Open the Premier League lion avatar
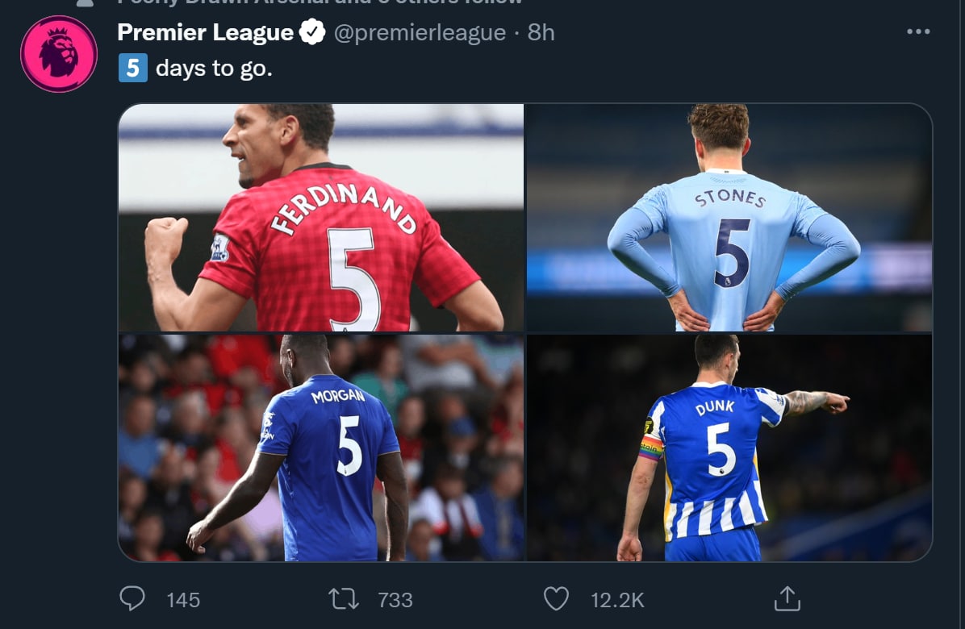 [59, 54]
